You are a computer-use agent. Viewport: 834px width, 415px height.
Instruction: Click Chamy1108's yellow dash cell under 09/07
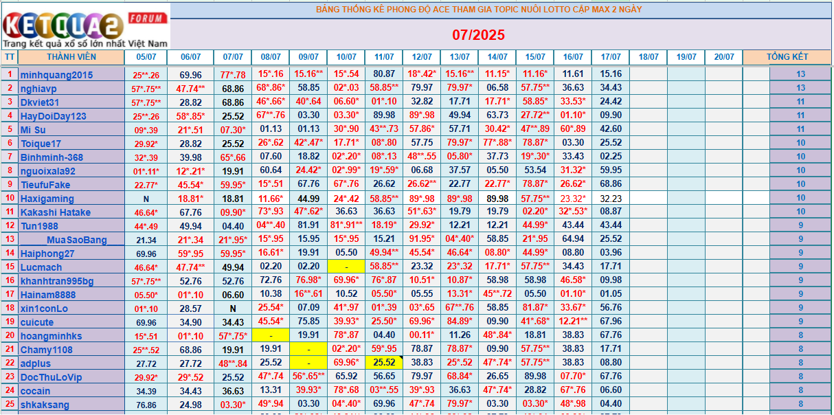tap(308, 349)
